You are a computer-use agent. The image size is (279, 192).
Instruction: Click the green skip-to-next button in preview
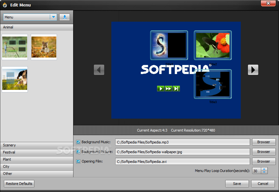[x=176, y=89]
